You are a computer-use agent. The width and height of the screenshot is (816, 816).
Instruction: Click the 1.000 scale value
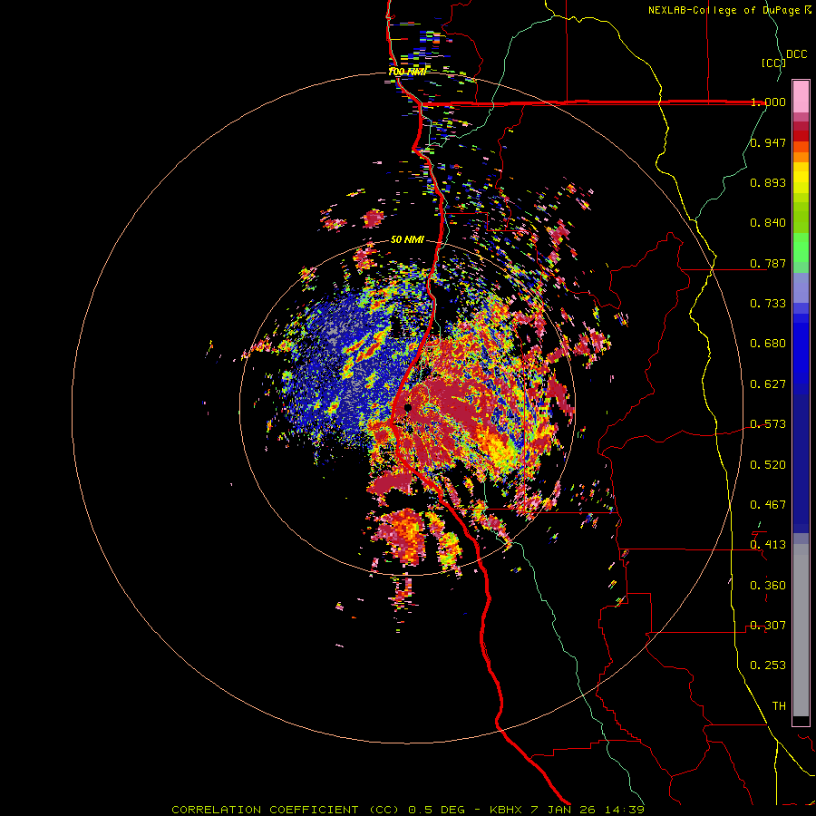[768, 102]
